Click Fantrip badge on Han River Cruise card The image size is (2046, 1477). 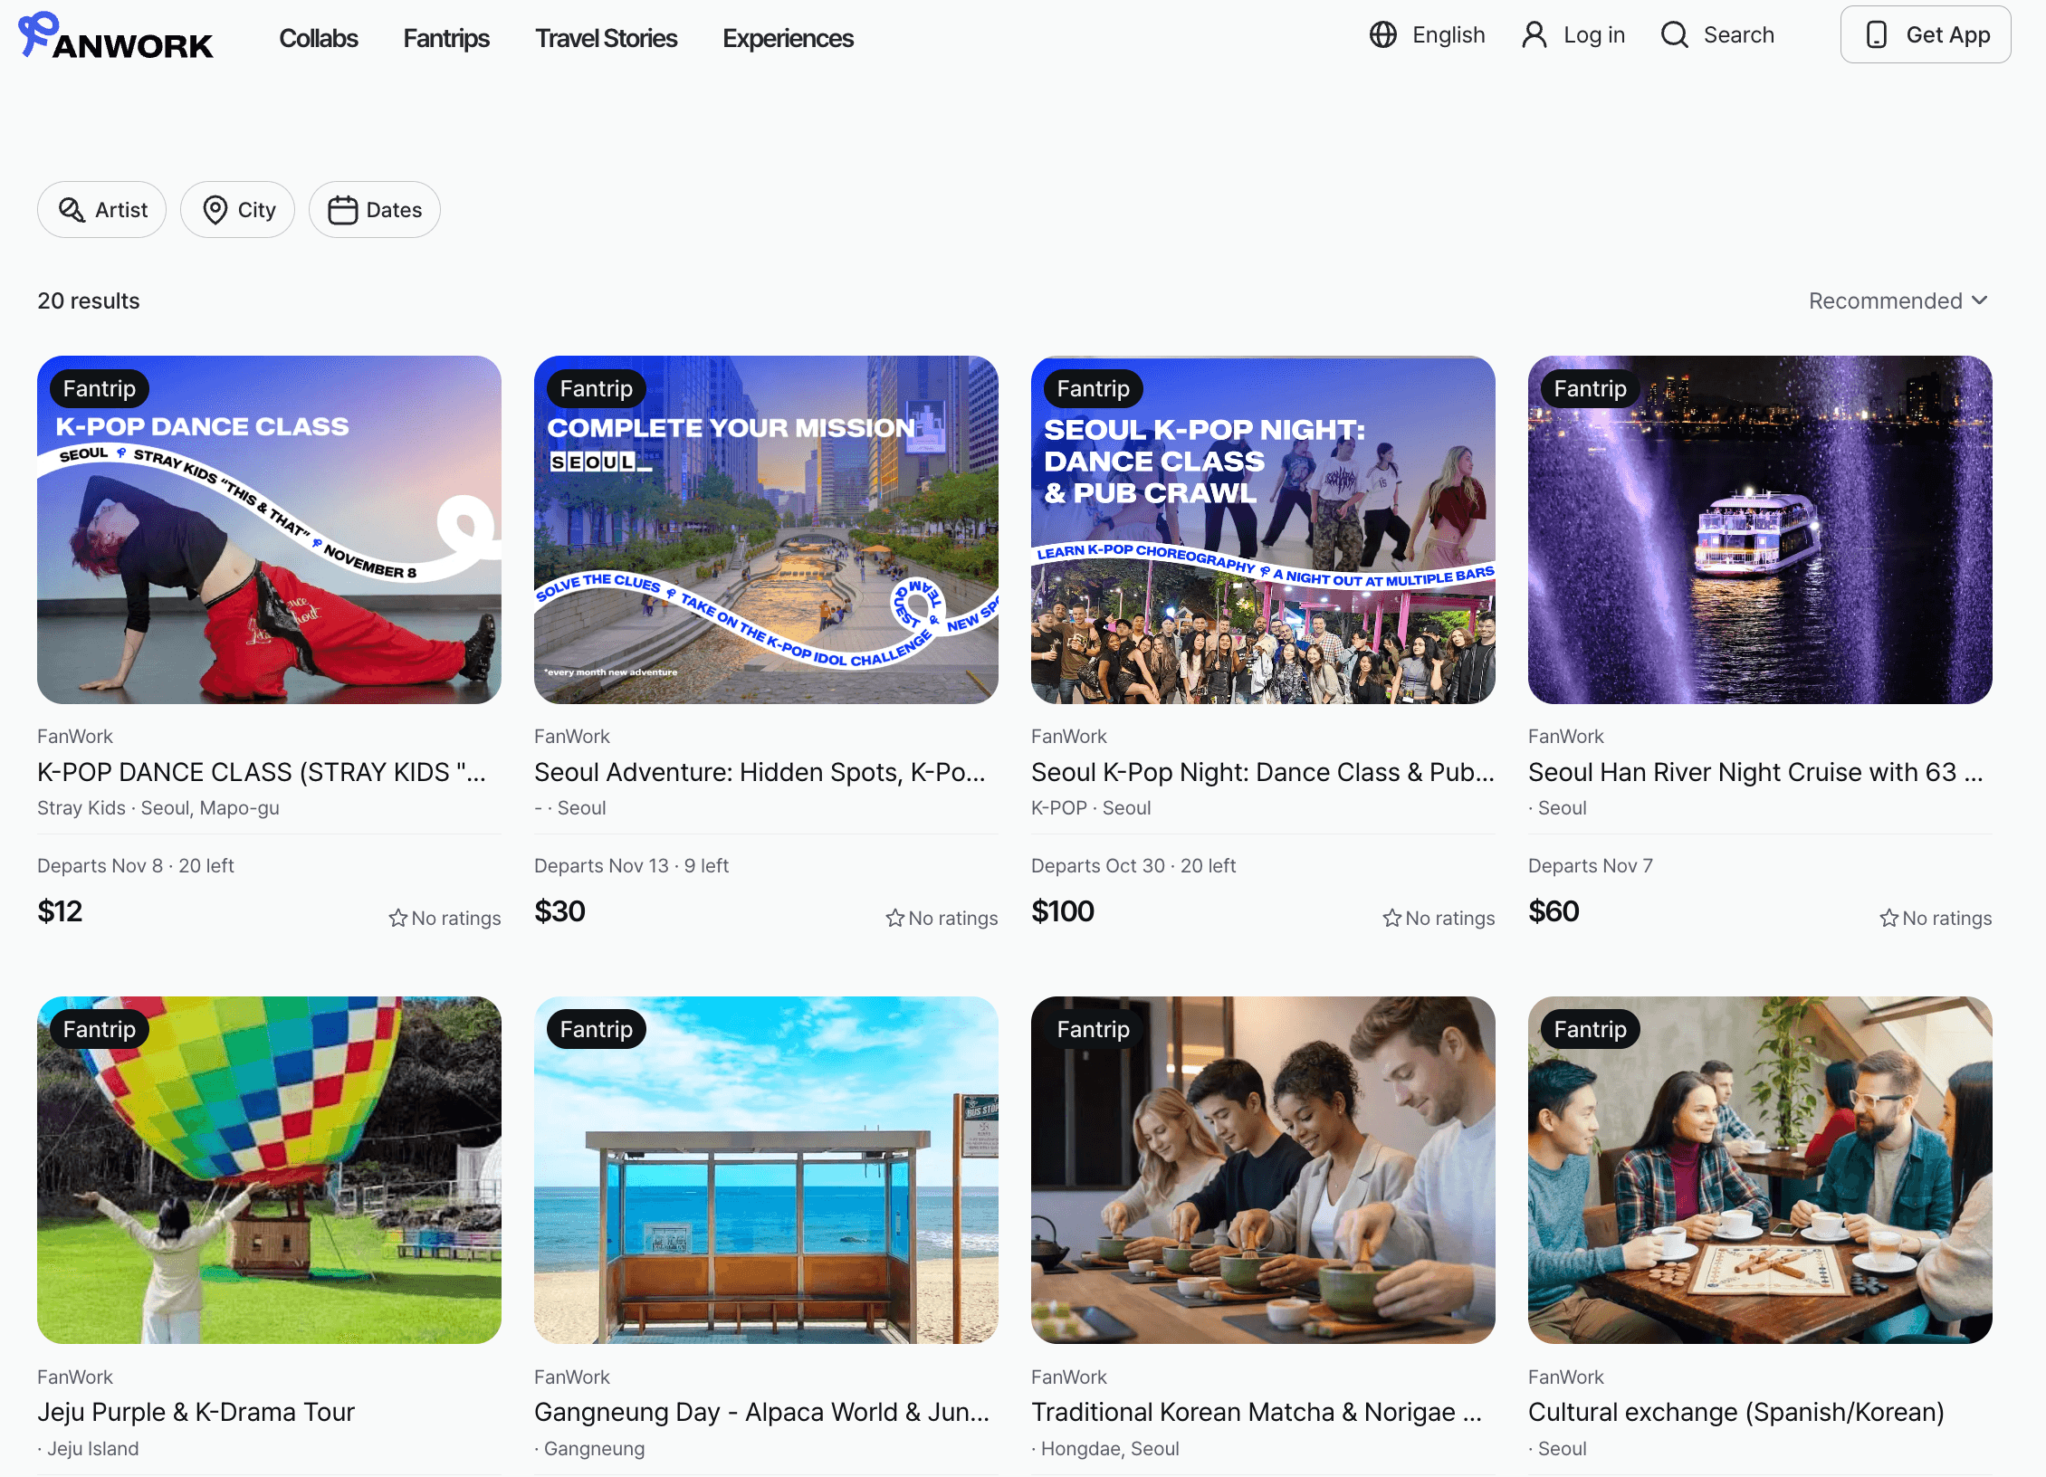coord(1591,388)
